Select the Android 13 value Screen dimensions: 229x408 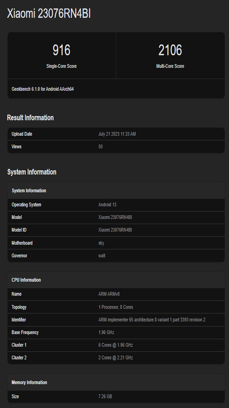point(107,205)
